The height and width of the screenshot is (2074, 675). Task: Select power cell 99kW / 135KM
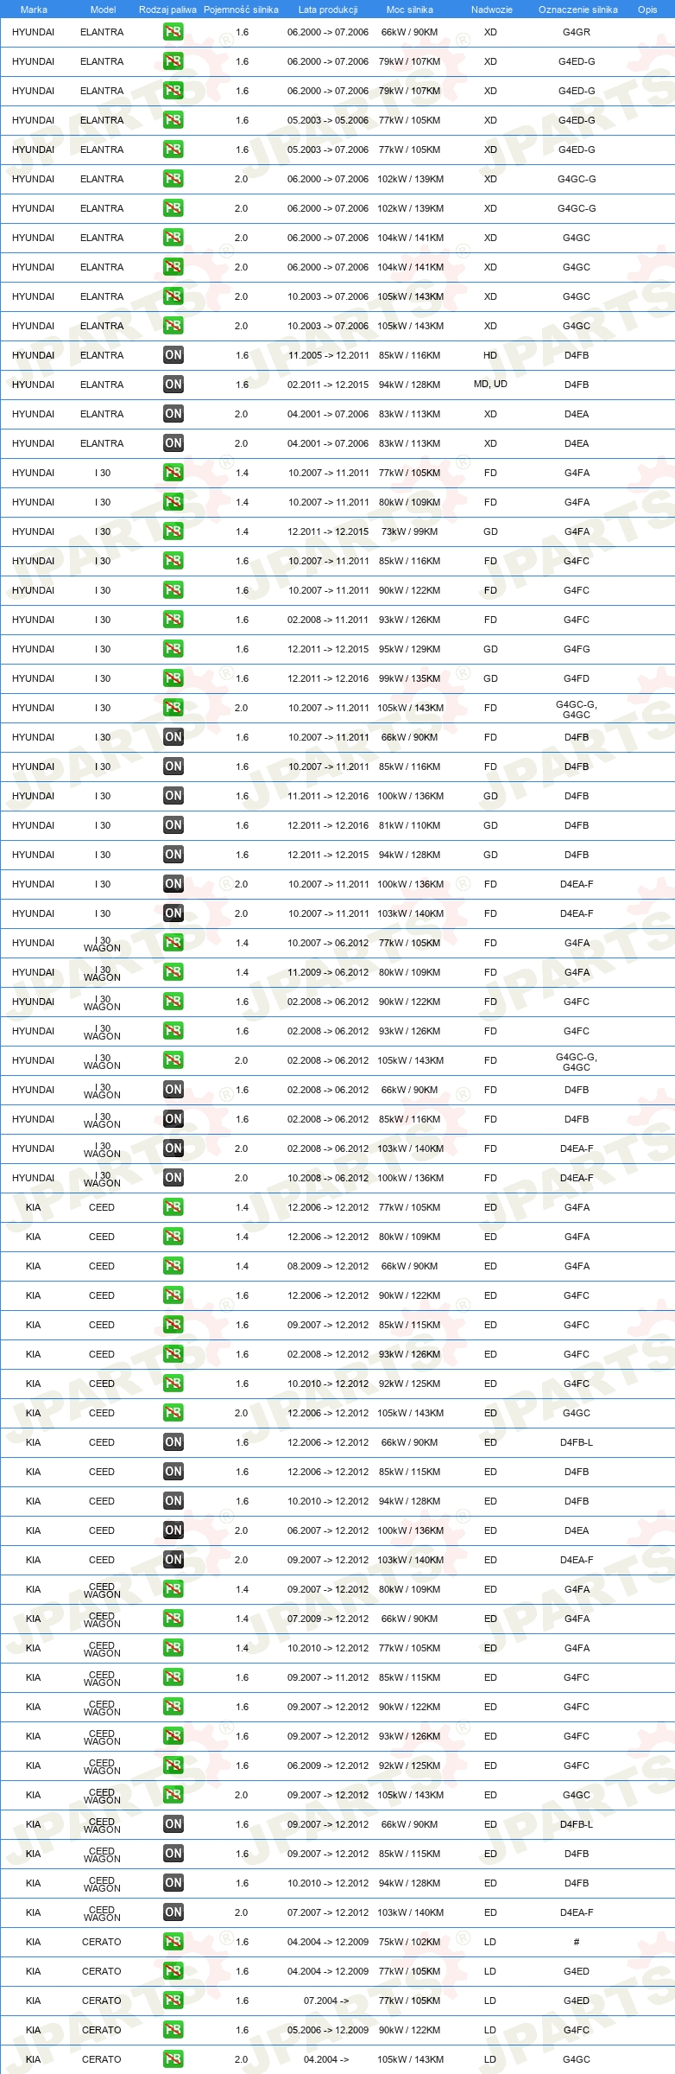tap(409, 678)
